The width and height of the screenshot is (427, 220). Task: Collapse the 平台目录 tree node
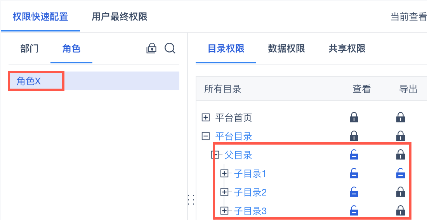(x=206, y=136)
